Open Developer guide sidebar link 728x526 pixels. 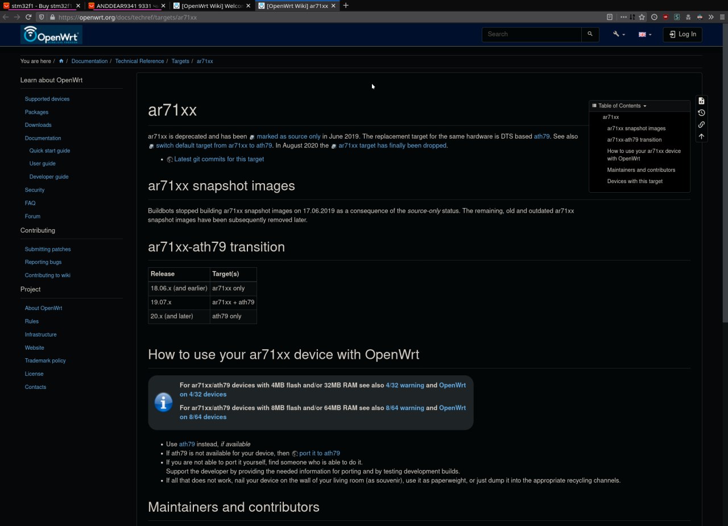click(49, 177)
